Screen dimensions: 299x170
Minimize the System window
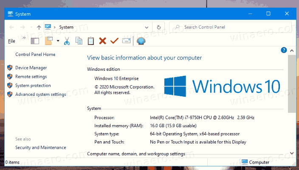point(250,14)
